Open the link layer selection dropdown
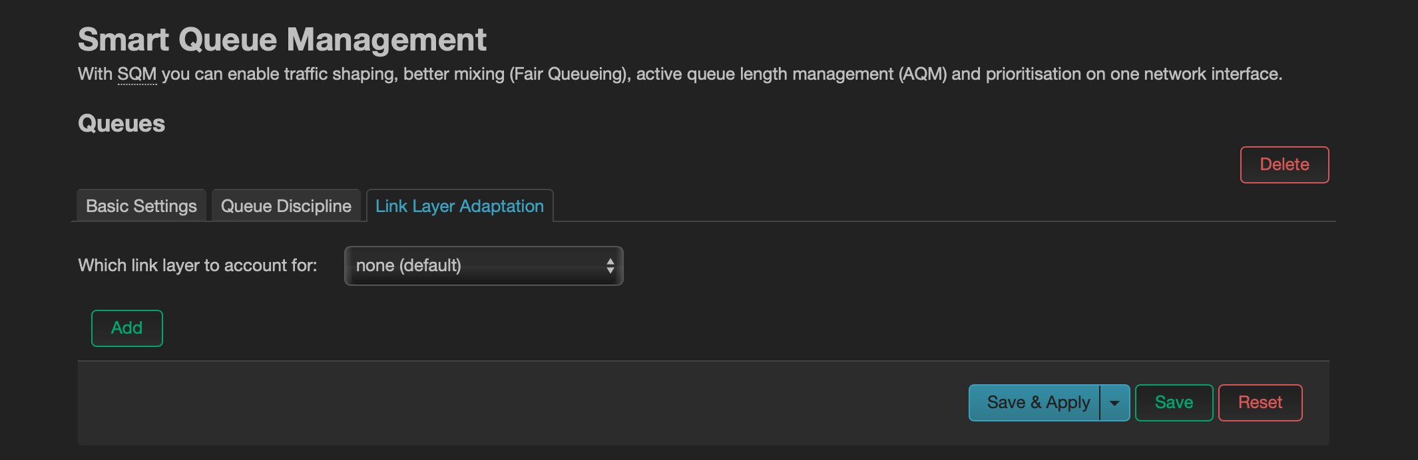This screenshot has height=460, width=1418. click(x=483, y=266)
